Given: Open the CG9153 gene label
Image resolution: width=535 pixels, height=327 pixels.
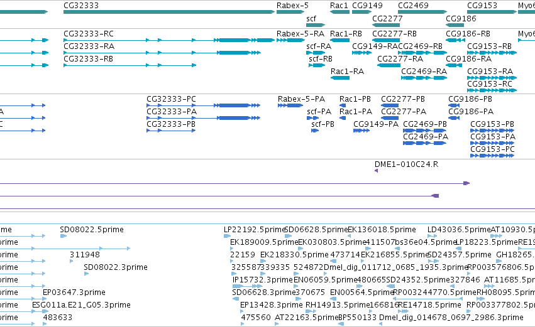Looking at the screenshot, I should coord(482,6).
